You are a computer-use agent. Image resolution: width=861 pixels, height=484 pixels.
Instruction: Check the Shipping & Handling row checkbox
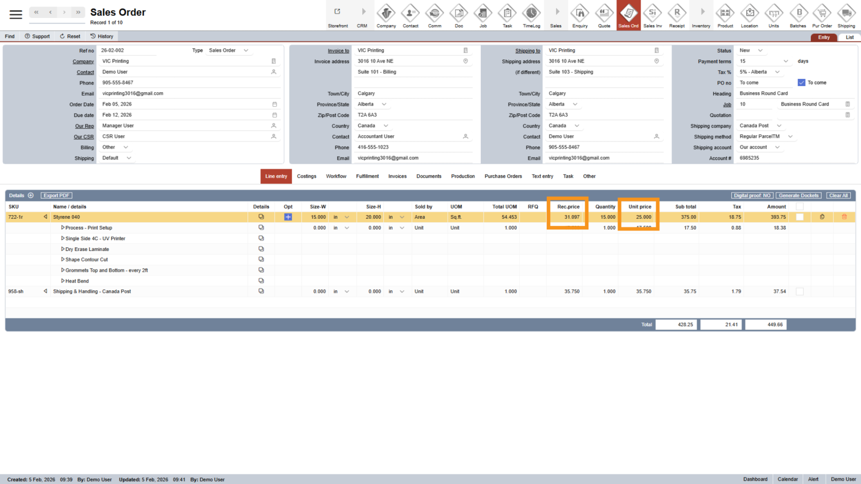[x=799, y=291]
